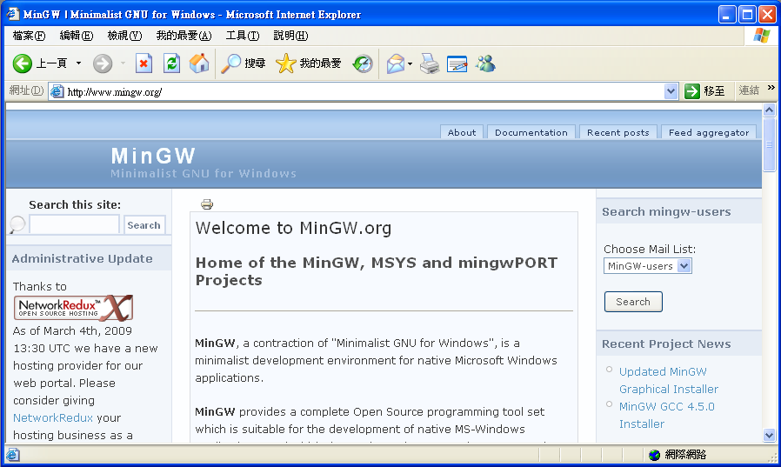The height and width of the screenshot is (467, 781).
Task: Click IE icon in the title bar
Action: [x=12, y=14]
